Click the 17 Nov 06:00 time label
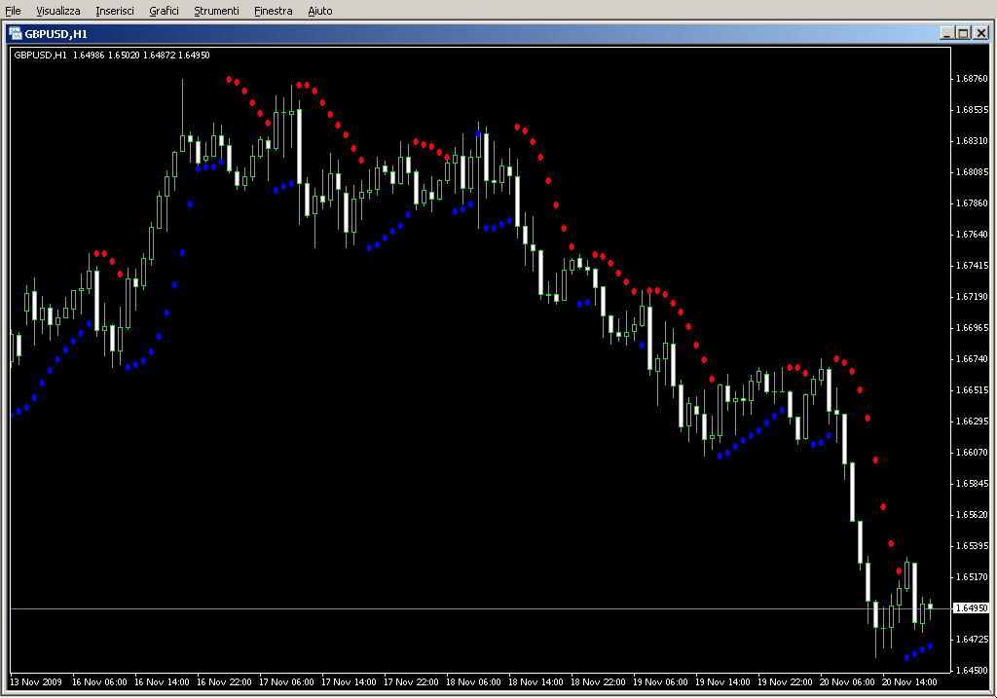Viewport: 997px width, 698px height. click(286, 682)
